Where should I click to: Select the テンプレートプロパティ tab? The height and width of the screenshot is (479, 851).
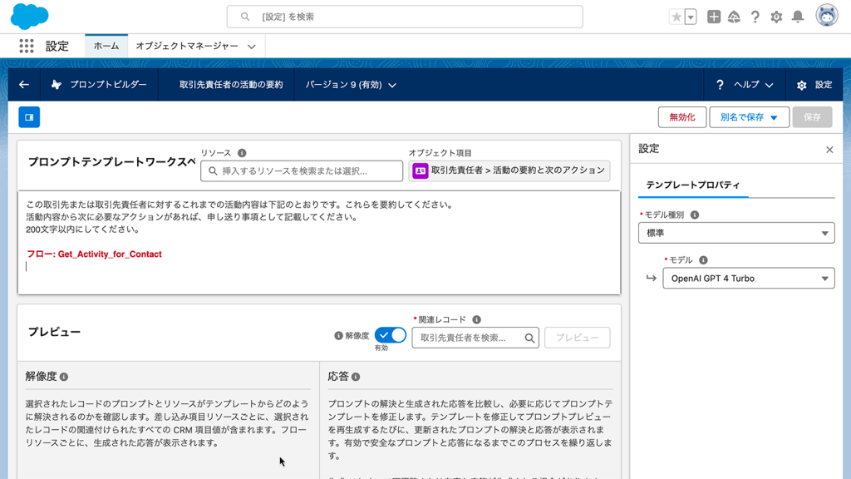coord(692,185)
